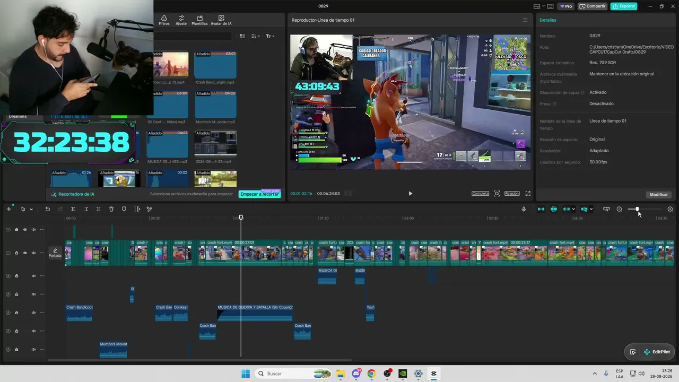Mute the main video track audio

coord(33,253)
